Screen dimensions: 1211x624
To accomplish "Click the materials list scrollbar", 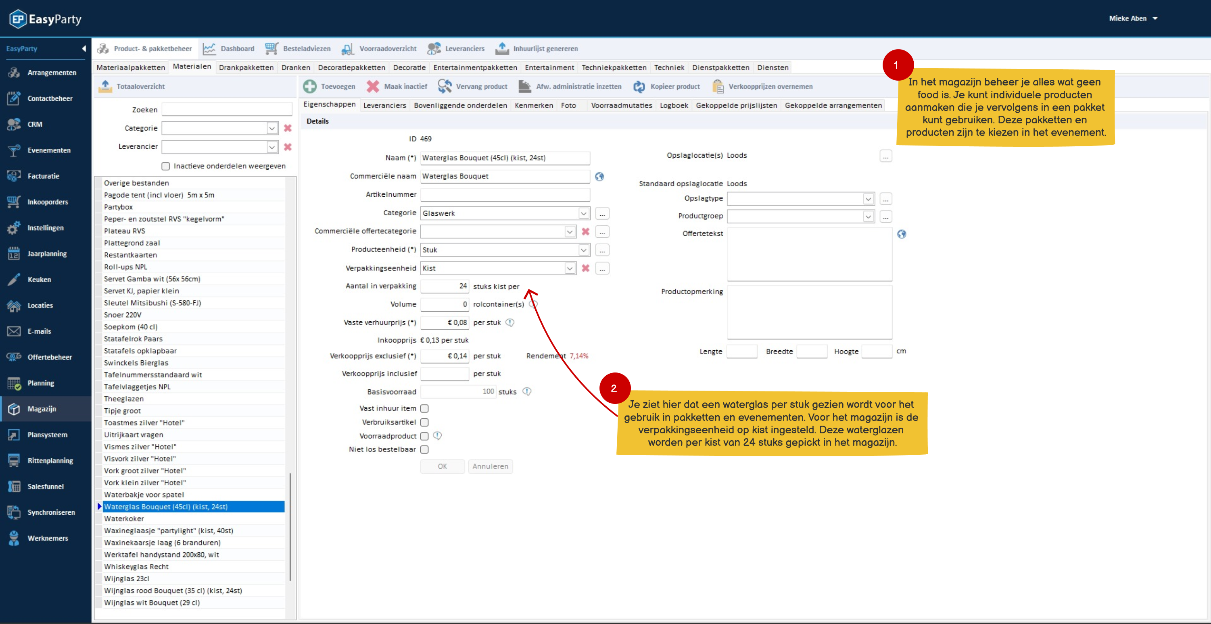I will tap(290, 526).
